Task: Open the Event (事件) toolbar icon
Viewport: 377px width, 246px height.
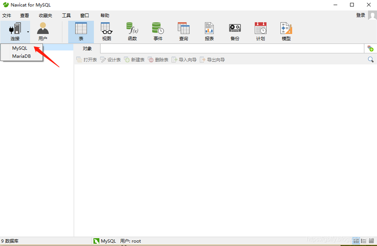Action: point(158,32)
